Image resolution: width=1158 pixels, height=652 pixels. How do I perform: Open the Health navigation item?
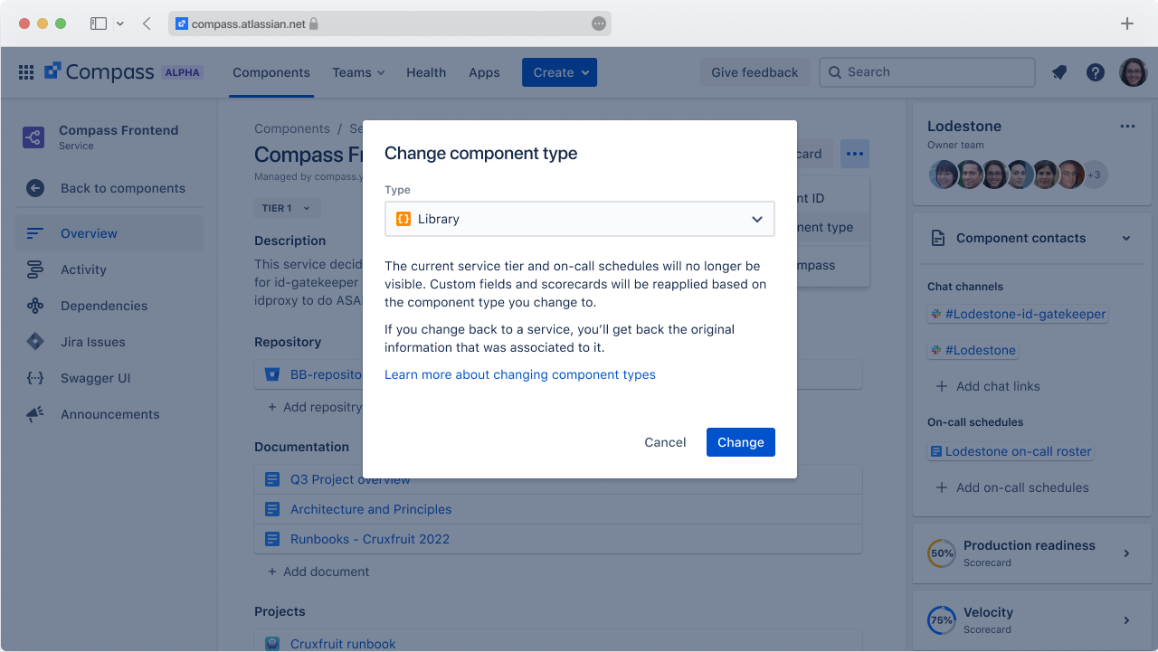click(426, 72)
